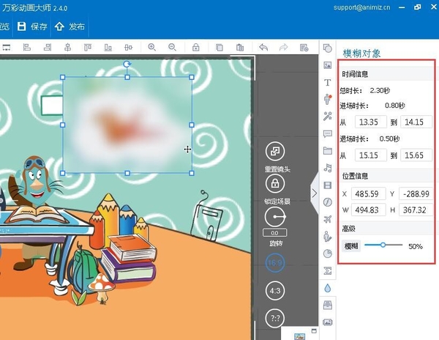Adjust the blur amount slider
The image size is (439, 340).
pos(383,245)
